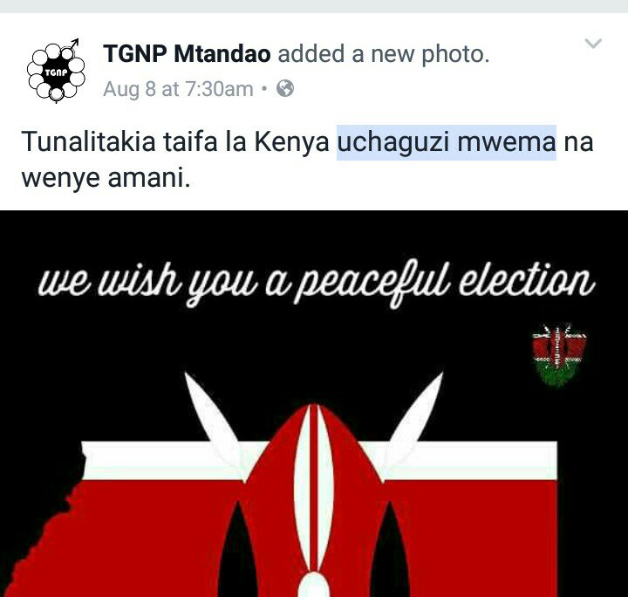Click the large central Maasai shield
Viewport: 628px width, 597px height.
coord(314,501)
